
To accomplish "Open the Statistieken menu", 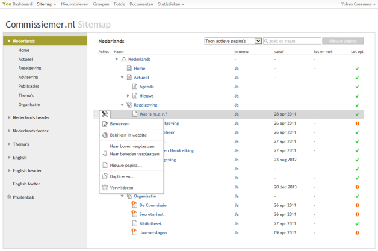I will (171, 4).
